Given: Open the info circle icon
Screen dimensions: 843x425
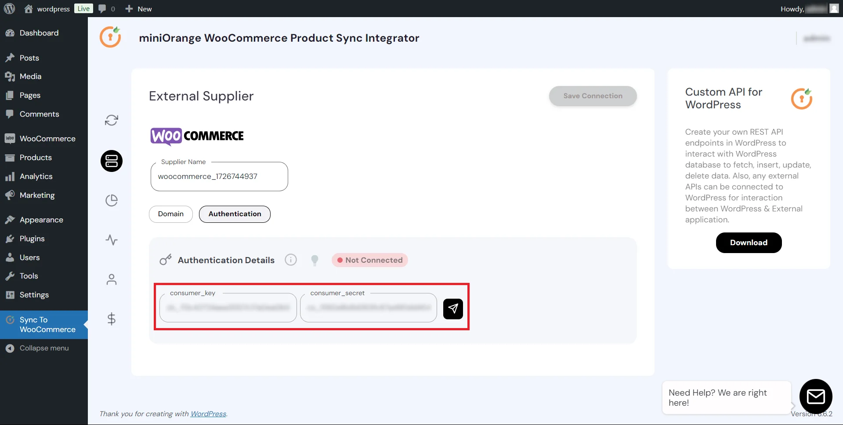Looking at the screenshot, I should pyautogui.click(x=291, y=260).
